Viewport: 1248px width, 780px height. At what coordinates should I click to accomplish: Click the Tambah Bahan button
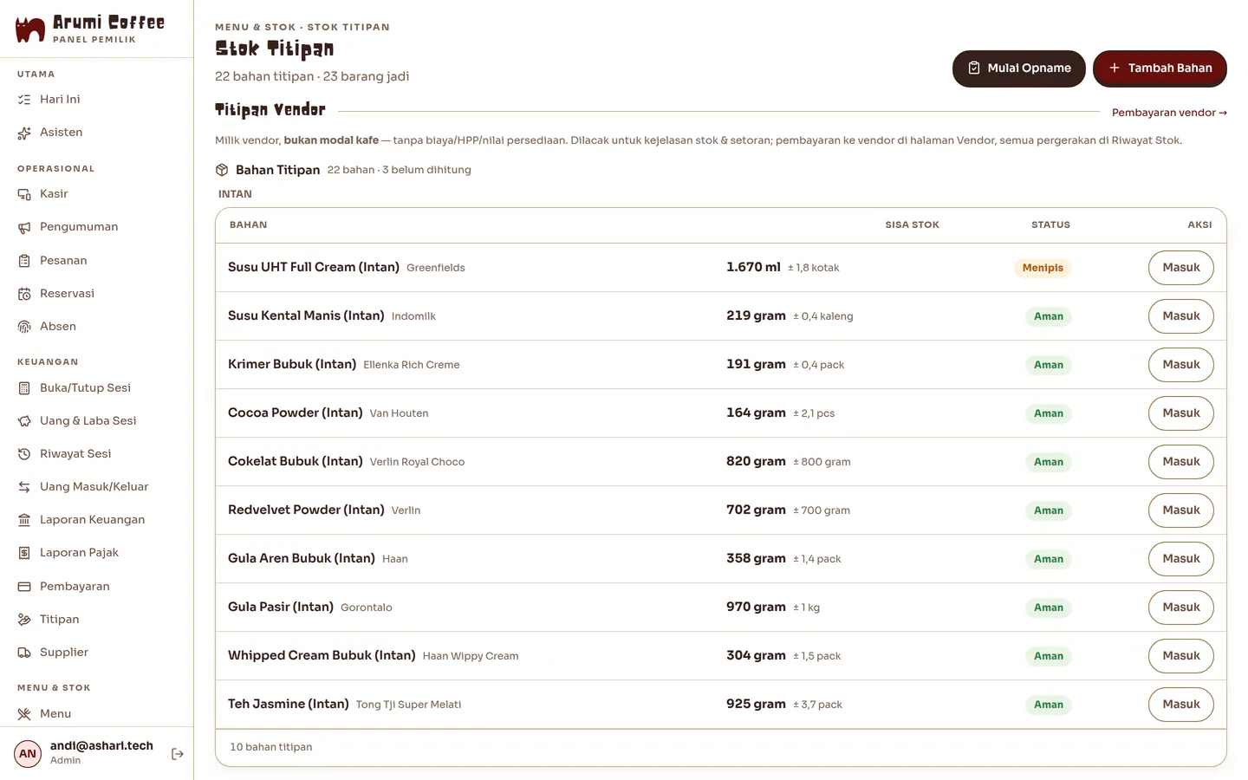tap(1160, 68)
